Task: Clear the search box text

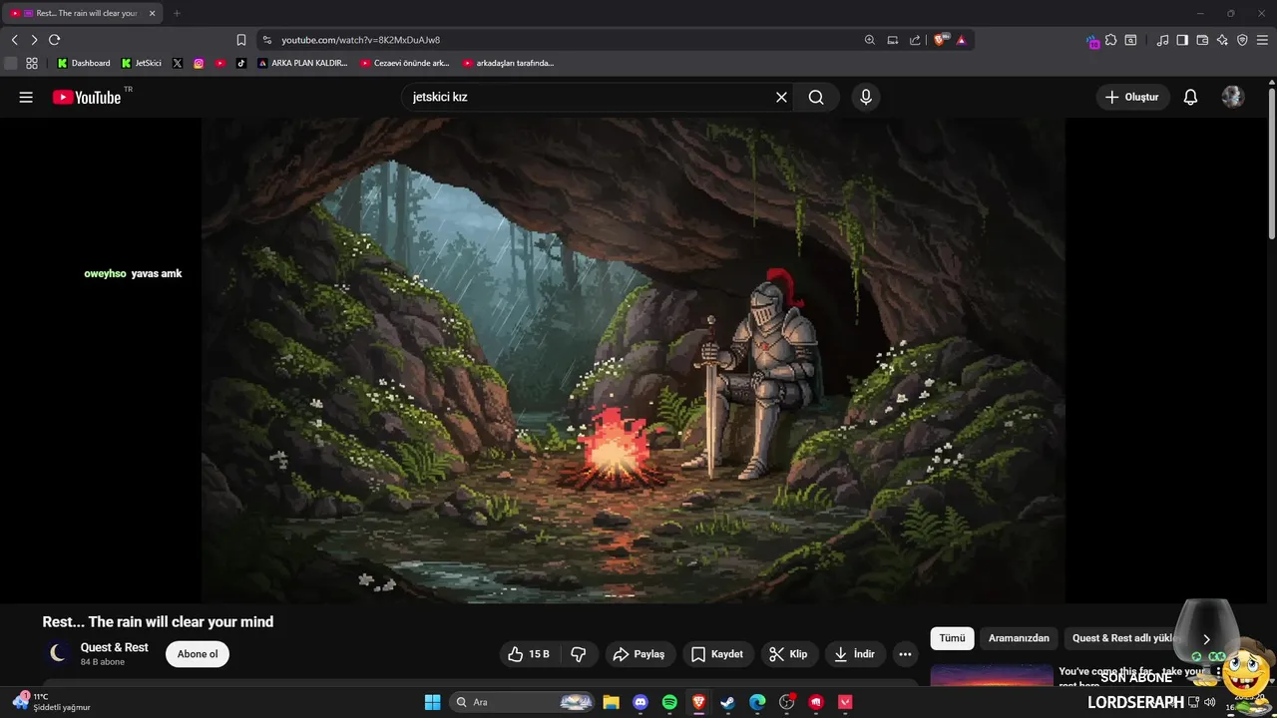Action: (x=781, y=97)
